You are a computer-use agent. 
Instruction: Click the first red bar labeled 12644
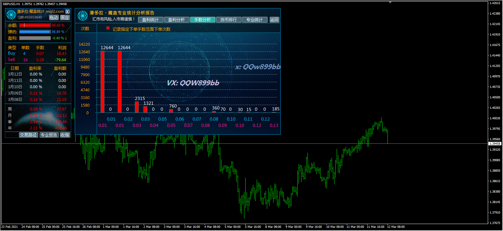(103, 82)
